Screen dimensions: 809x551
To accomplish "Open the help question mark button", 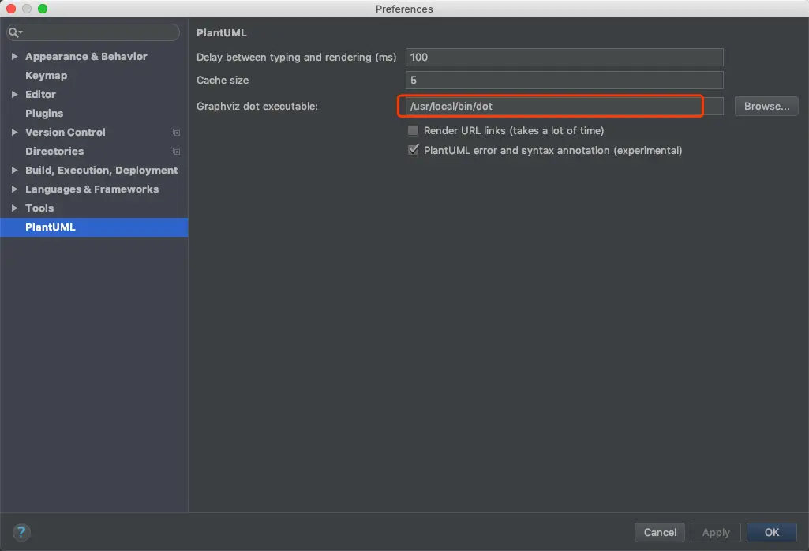I will (x=21, y=532).
